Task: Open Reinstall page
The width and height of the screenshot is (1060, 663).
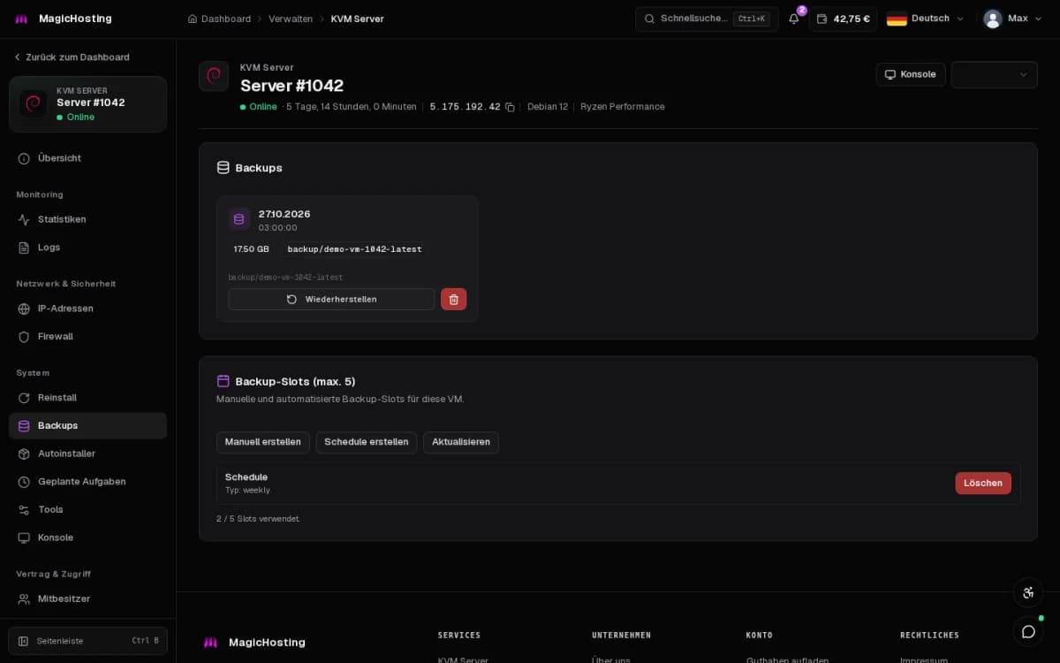Action: 87,398
